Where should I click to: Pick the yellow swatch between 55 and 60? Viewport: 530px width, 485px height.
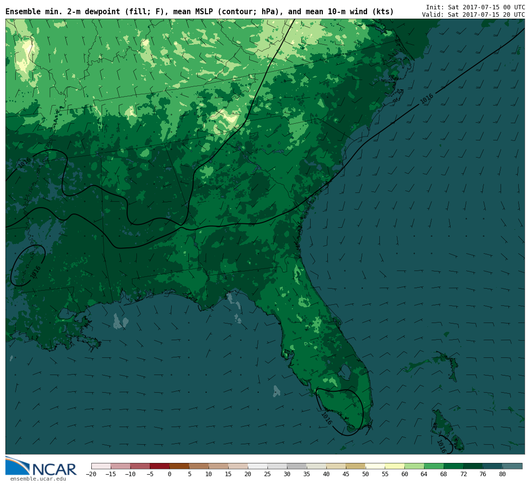(x=395, y=466)
